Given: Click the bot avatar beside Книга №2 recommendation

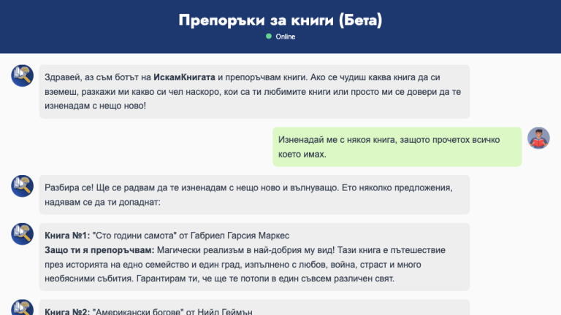Looking at the screenshot, I should coord(22,308).
